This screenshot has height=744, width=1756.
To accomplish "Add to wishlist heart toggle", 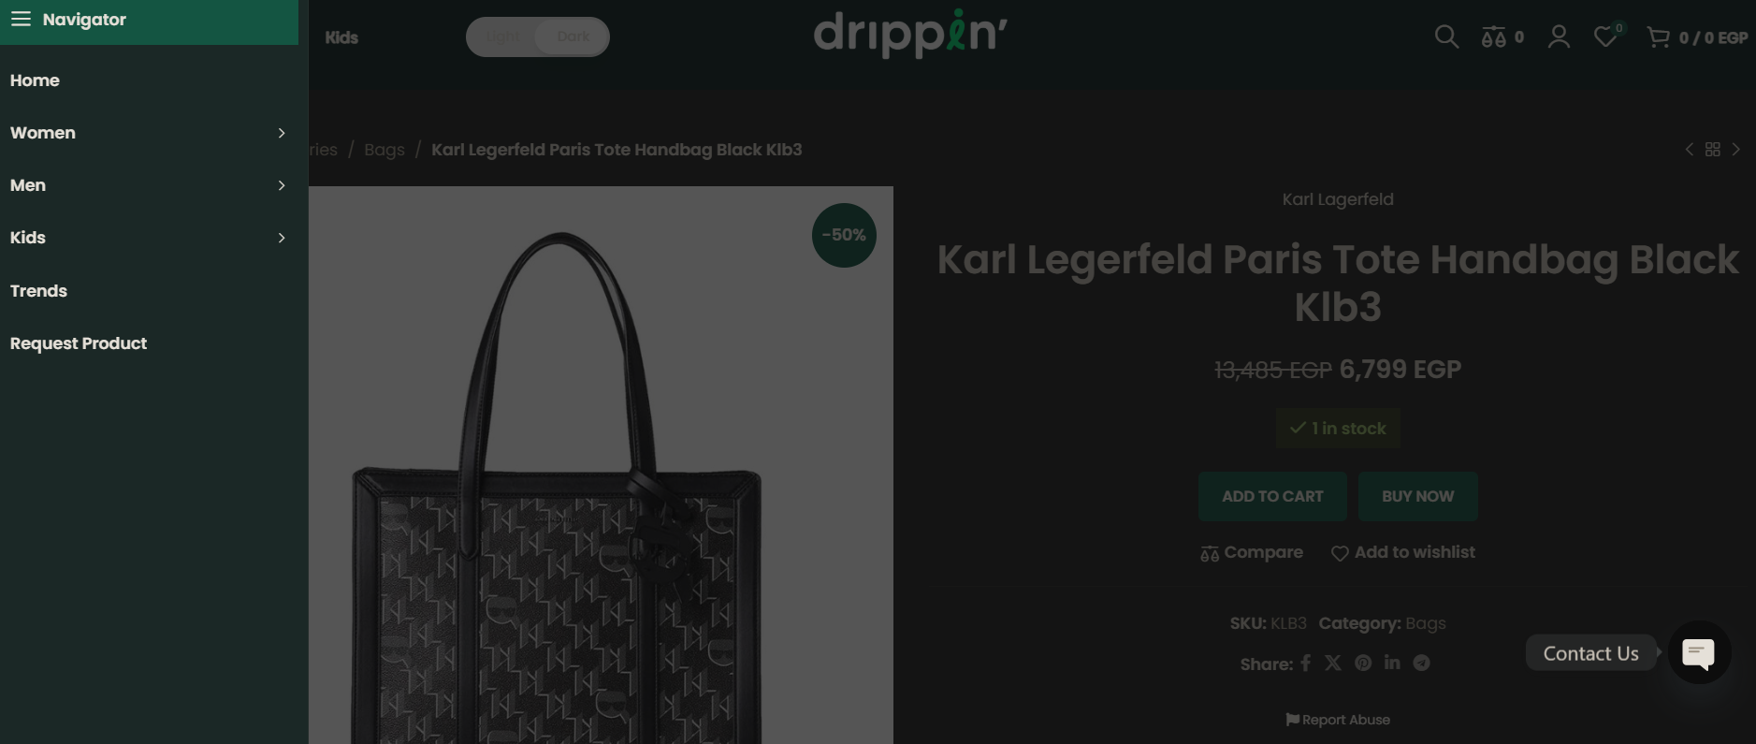I will [1340, 553].
